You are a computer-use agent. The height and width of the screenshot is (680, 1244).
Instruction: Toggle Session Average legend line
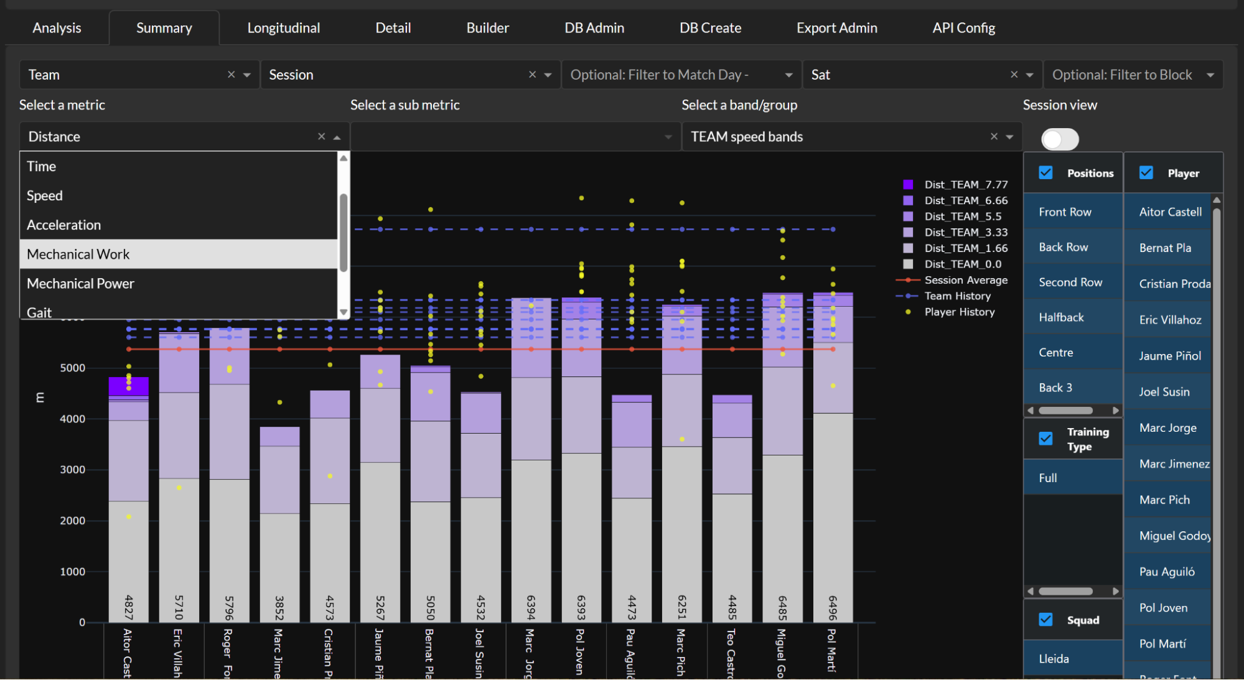(x=952, y=280)
